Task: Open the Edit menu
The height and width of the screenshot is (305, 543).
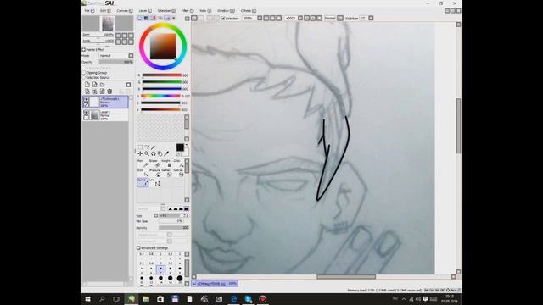Action: (x=105, y=11)
